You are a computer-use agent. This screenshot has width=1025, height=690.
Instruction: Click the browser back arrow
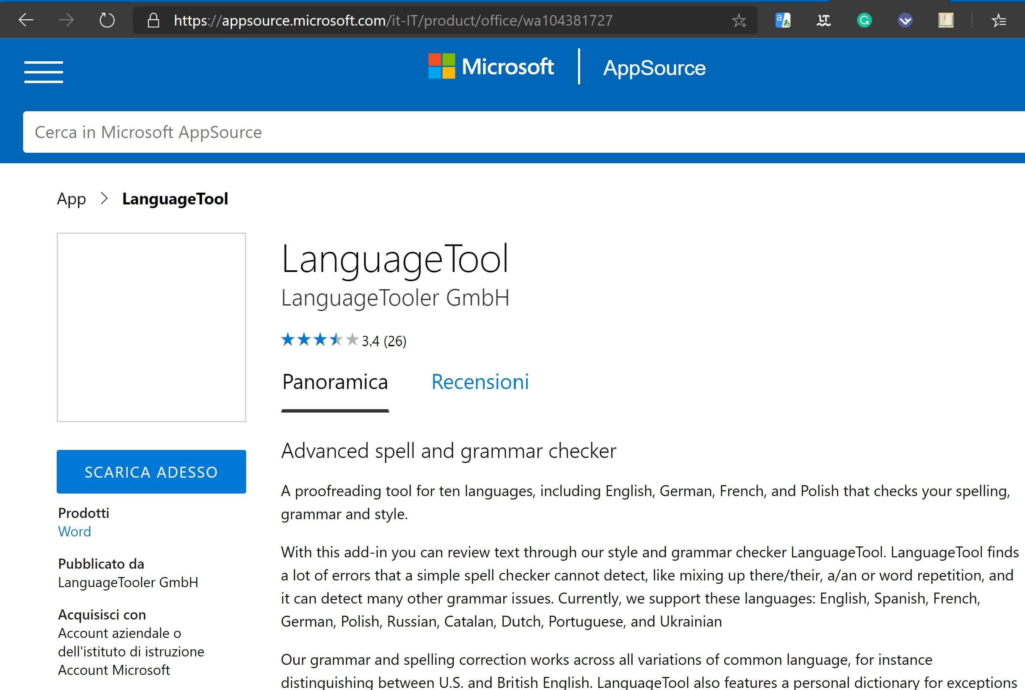pyautogui.click(x=26, y=20)
